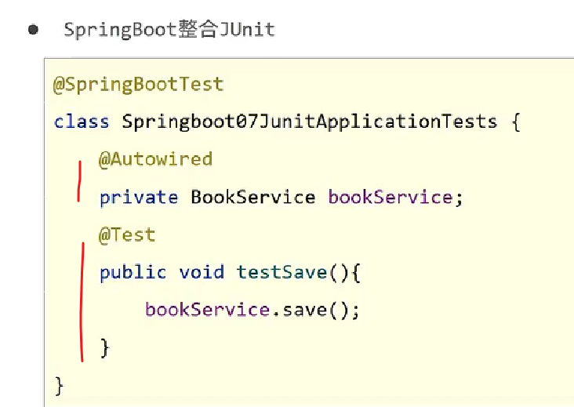Click class name 'Springboot07JunitApplicationTests'
This screenshot has height=407, width=574.
[309, 122]
